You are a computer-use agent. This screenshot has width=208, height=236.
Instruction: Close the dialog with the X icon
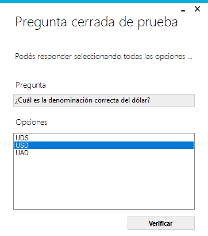pos(197,9)
